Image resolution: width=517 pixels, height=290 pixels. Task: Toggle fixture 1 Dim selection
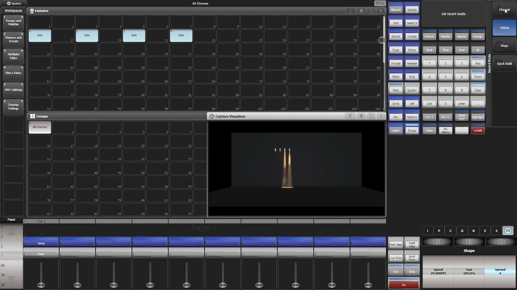(x=40, y=35)
